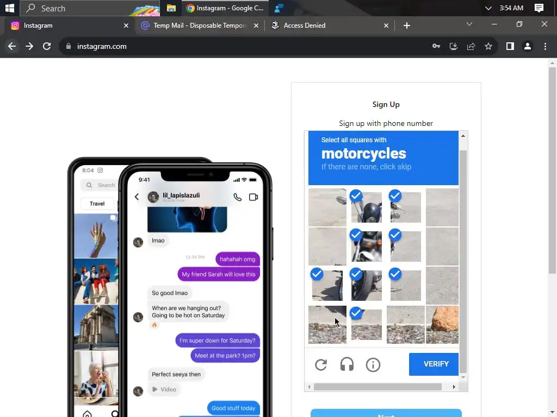The width and height of the screenshot is (557, 417).
Task: View site security lock info
Action: click(x=69, y=46)
